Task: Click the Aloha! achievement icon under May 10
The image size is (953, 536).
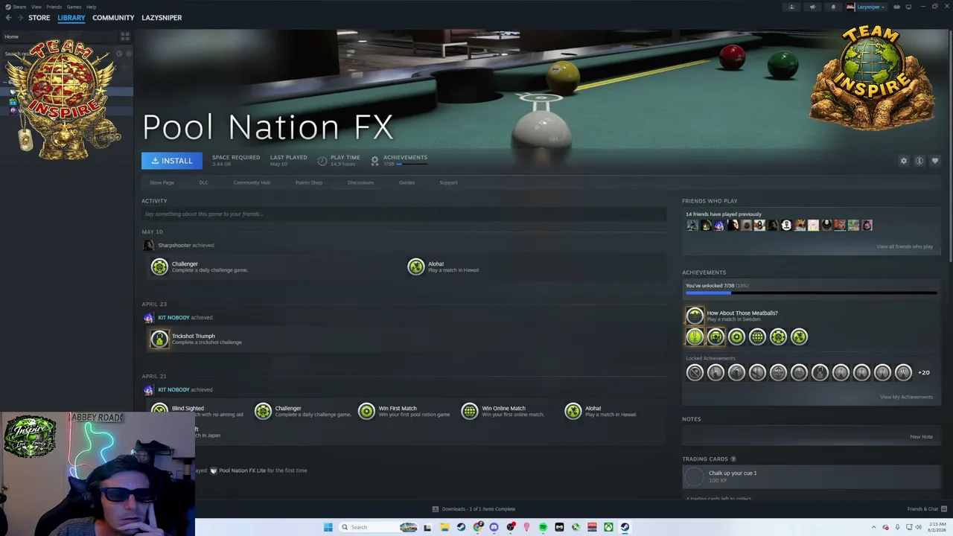Action: pos(416,267)
